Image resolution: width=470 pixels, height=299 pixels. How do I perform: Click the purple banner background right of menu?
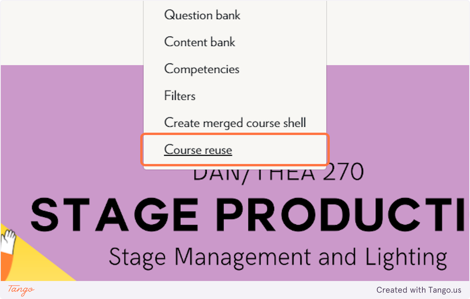point(392,117)
